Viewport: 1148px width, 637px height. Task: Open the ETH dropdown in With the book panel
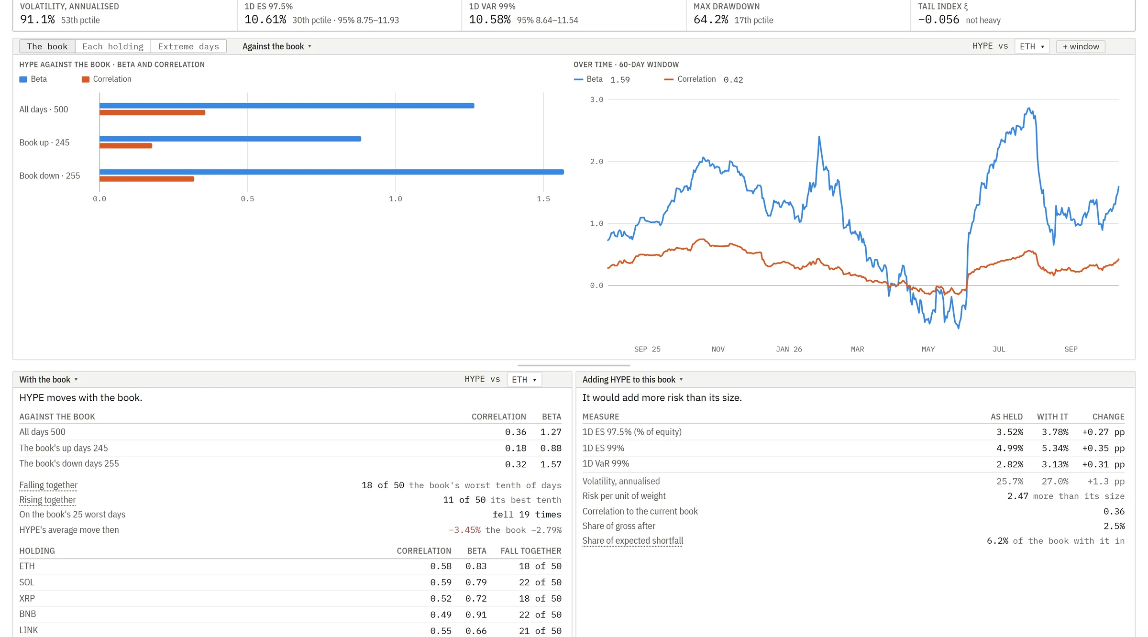click(524, 379)
